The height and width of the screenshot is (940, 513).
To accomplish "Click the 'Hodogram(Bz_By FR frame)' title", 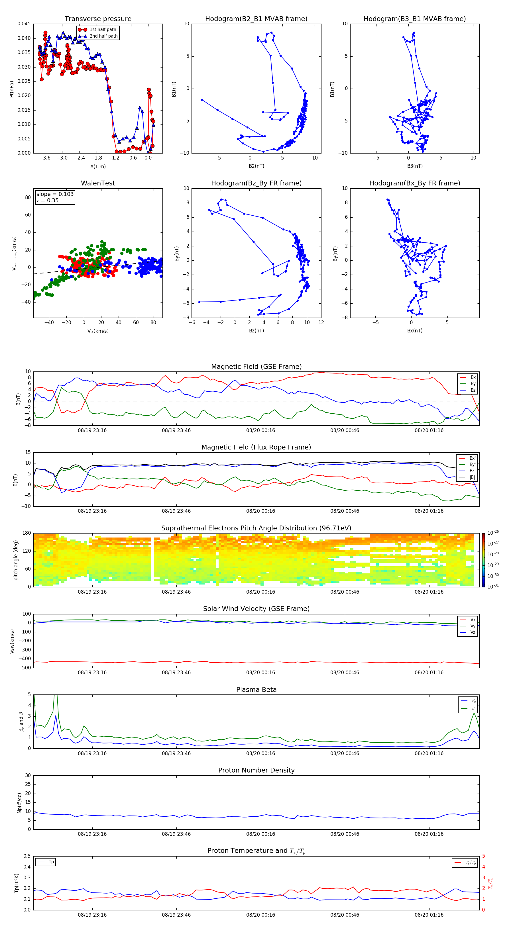I will 256,183.
